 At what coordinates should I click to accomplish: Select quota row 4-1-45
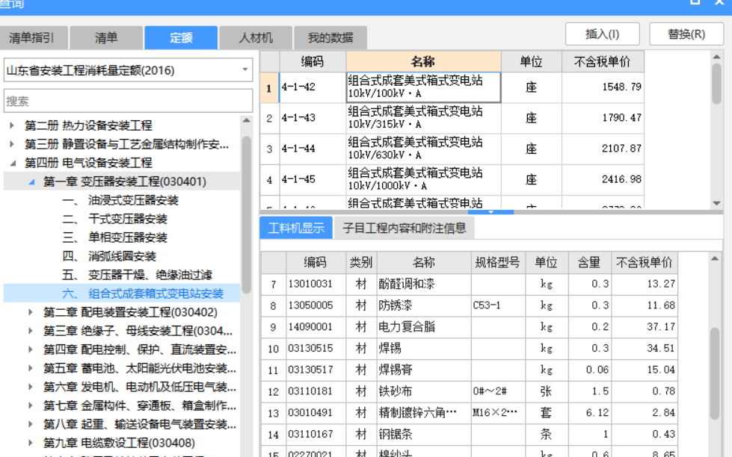coord(452,179)
